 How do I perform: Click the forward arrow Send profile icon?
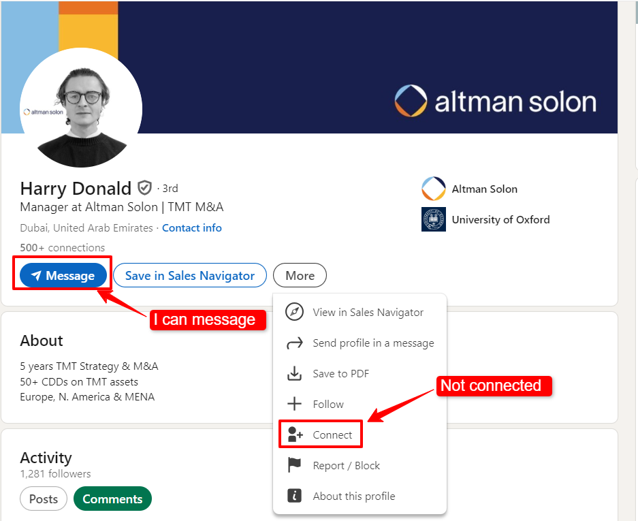[294, 343]
